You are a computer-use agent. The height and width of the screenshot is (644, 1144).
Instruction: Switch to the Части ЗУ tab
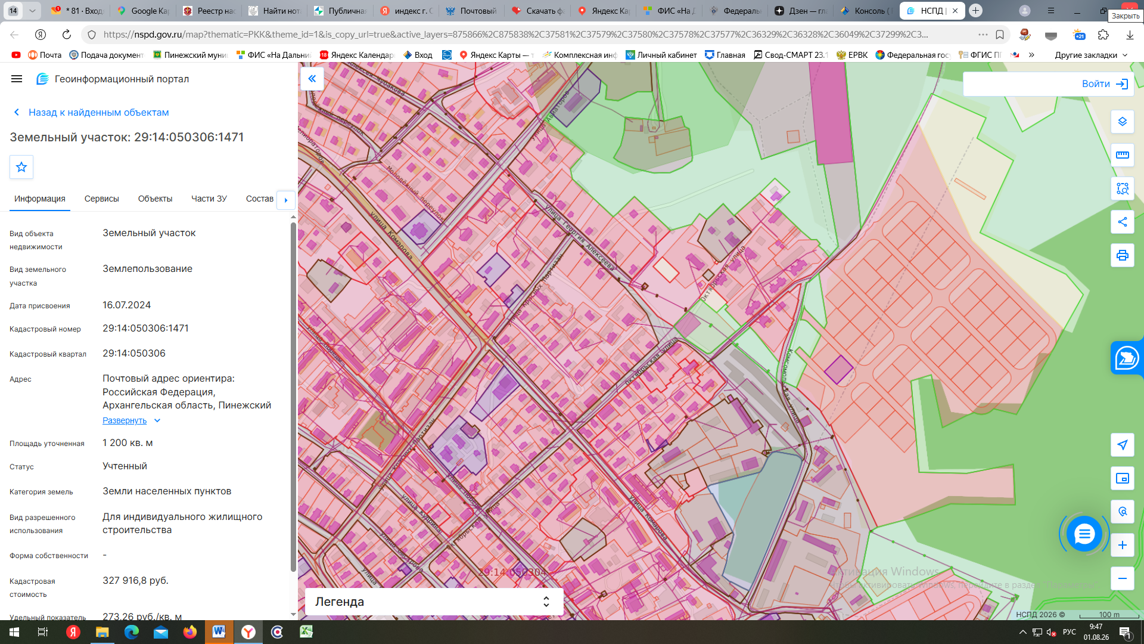tap(209, 199)
